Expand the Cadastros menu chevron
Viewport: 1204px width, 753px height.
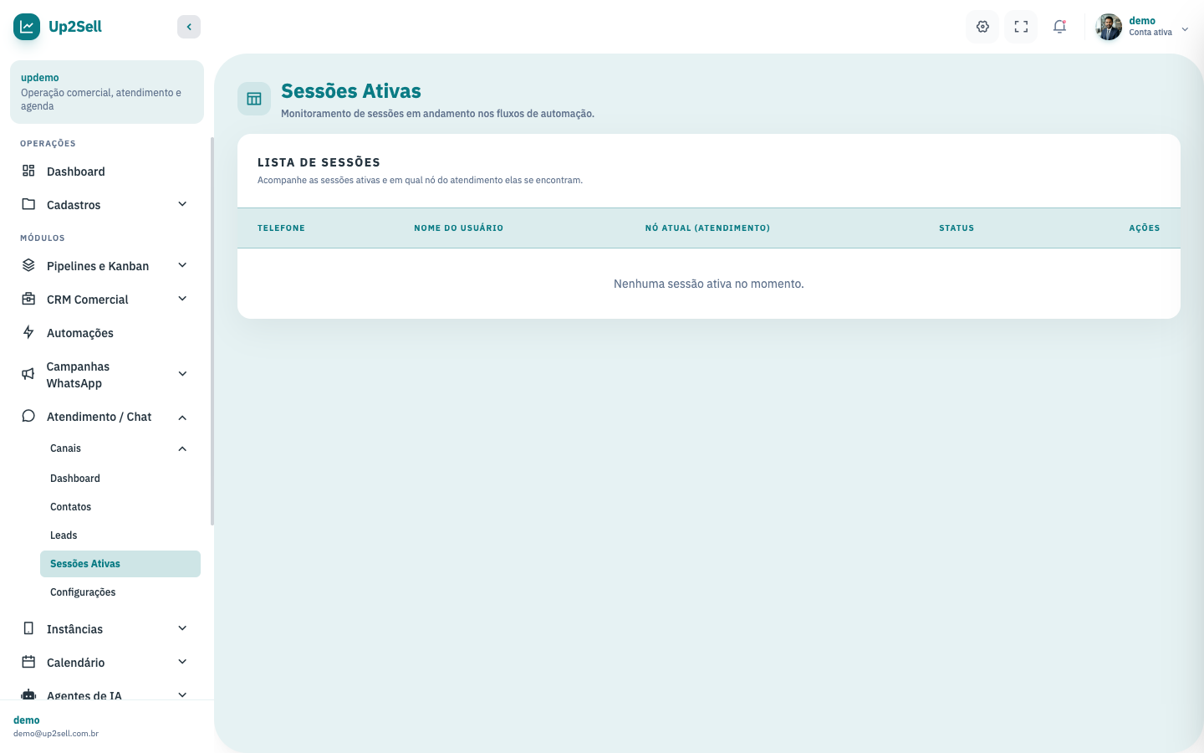[182, 204]
